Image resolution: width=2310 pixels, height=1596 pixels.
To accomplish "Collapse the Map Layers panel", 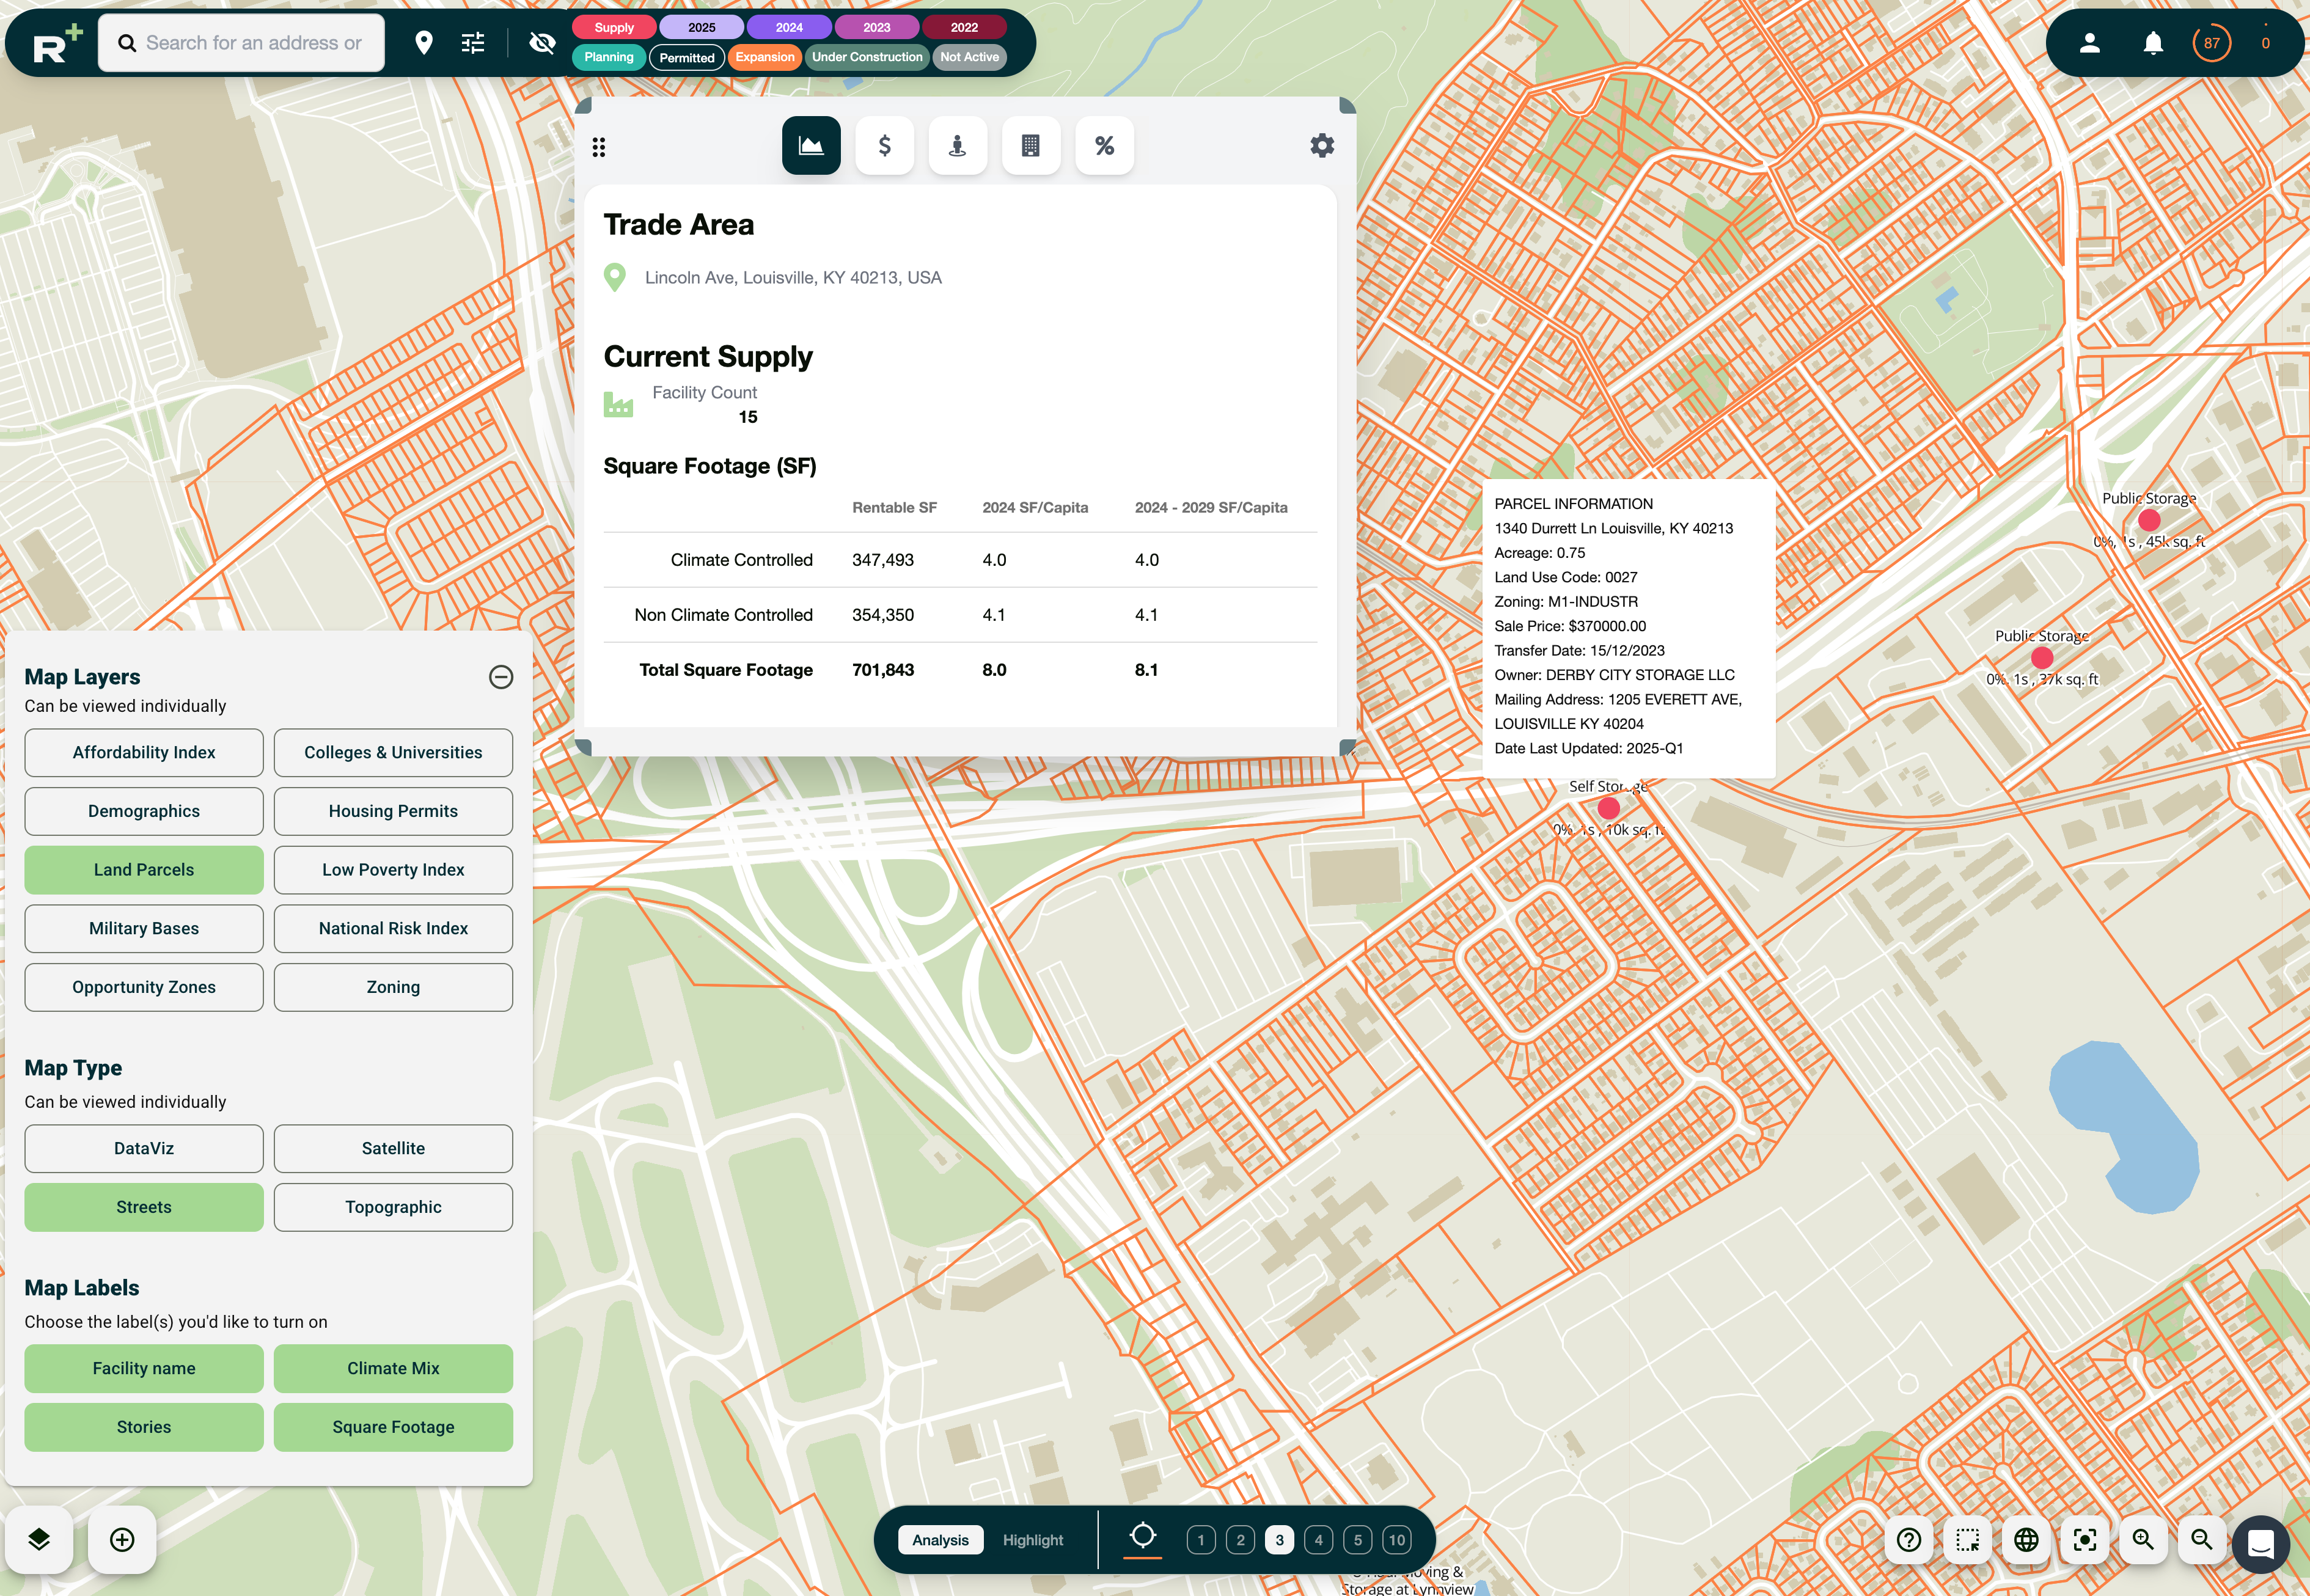I will pos(500,677).
